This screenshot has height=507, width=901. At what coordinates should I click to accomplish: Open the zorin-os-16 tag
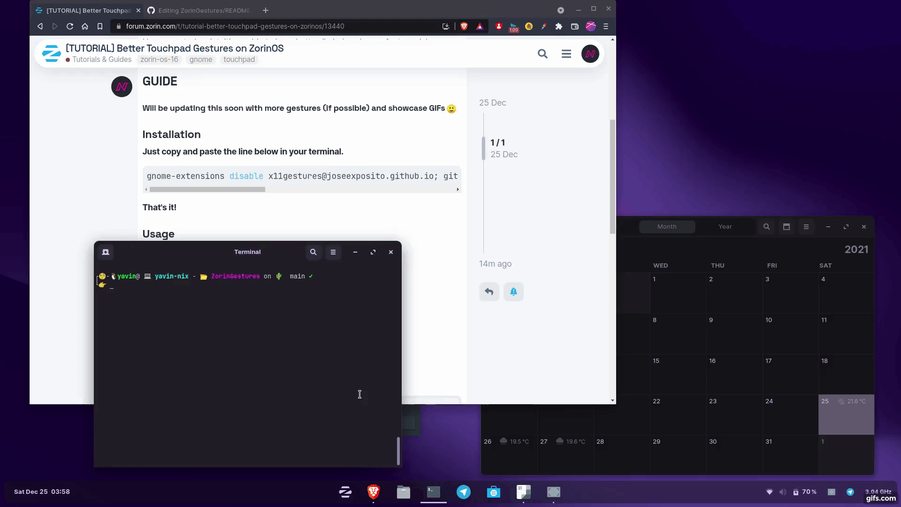(159, 60)
